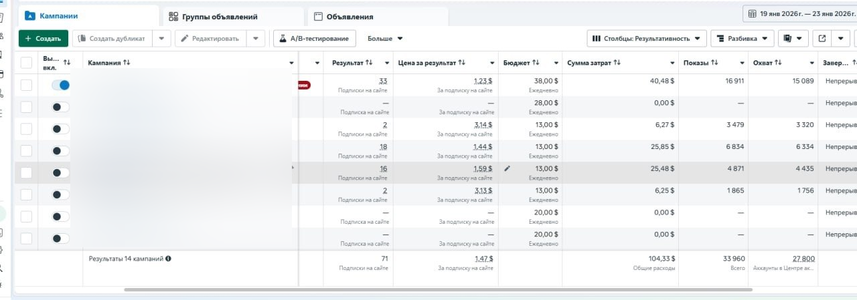Click the total results value 71
857x300 pixels.
384,258
